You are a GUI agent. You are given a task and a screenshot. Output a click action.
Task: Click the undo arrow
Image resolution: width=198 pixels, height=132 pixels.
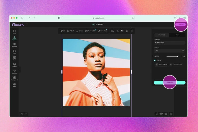22,114
